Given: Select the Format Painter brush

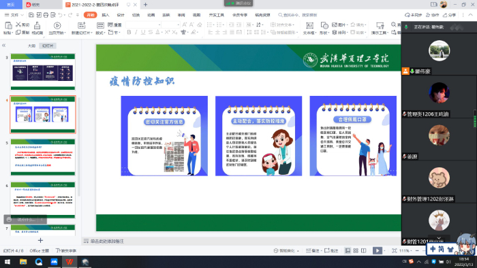Looking at the screenshot, I should click(37, 25).
